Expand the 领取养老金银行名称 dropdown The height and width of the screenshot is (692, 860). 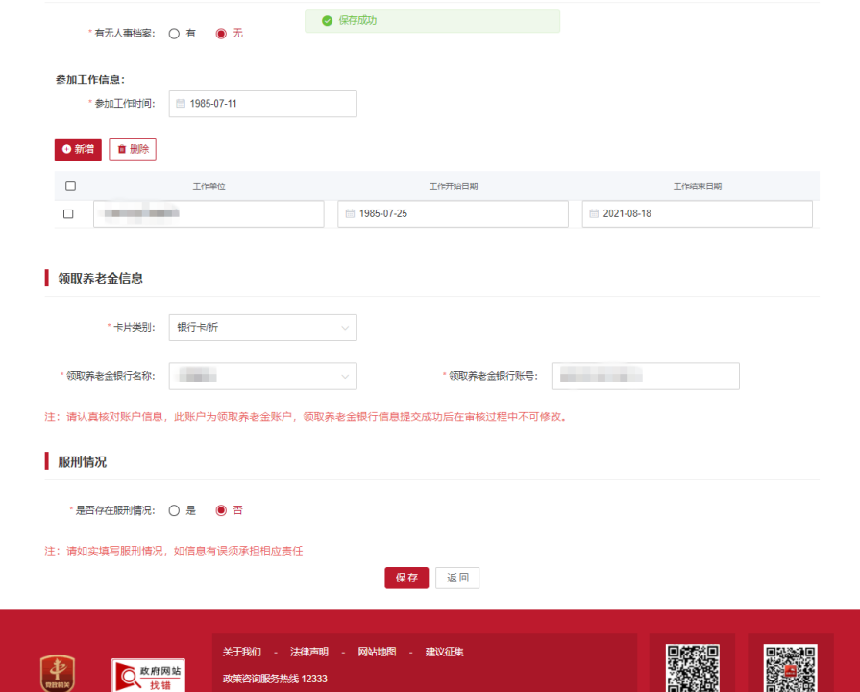point(262,376)
